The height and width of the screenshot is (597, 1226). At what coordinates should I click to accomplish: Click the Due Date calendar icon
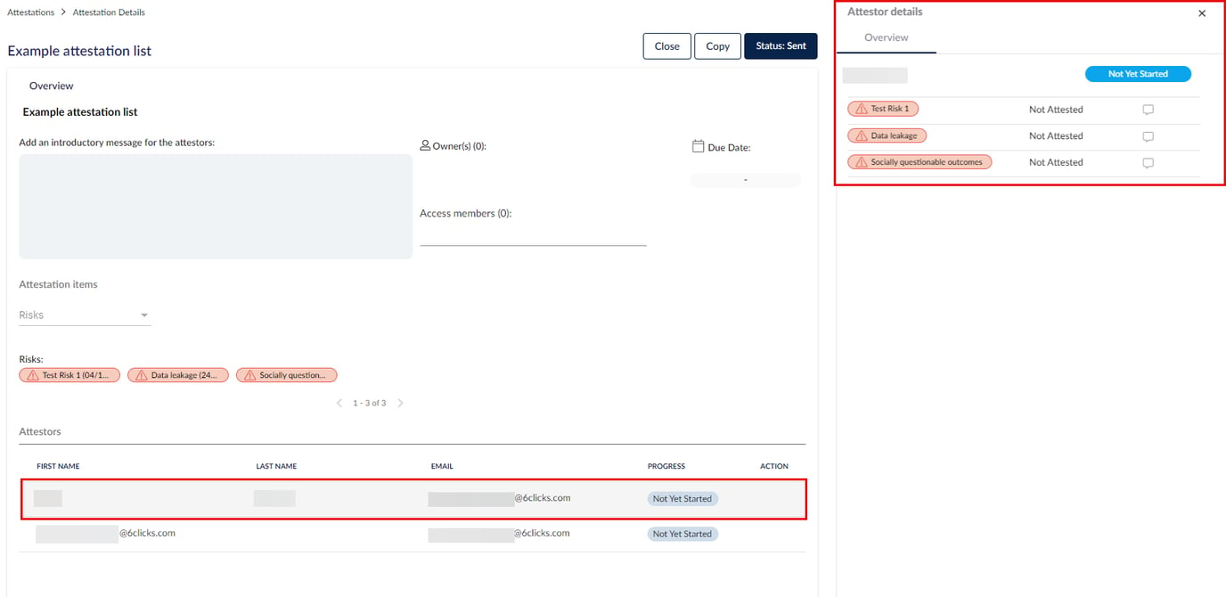699,146
